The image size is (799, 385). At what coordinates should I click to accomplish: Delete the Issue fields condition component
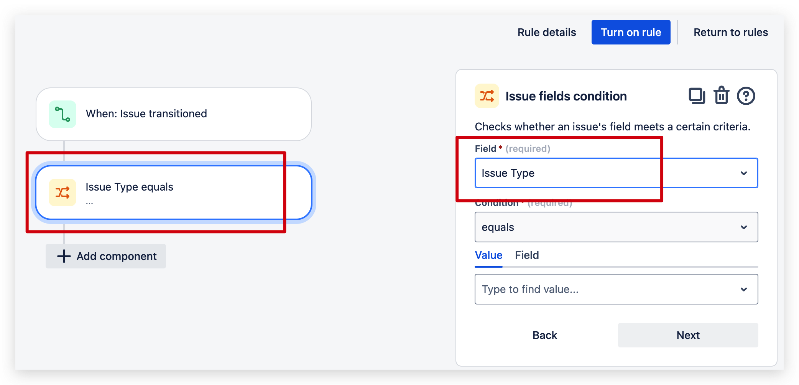pyautogui.click(x=722, y=96)
